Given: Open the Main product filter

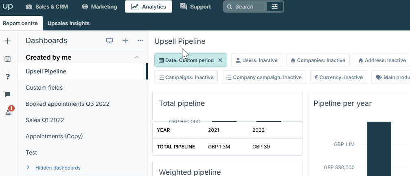Looking at the screenshot, I should click(390, 77).
